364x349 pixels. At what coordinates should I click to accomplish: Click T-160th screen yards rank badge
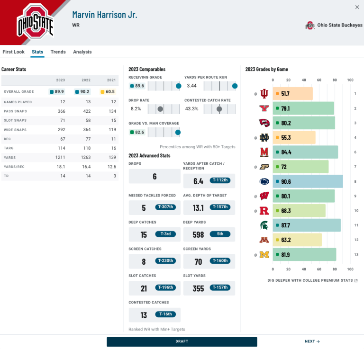tap(220, 260)
